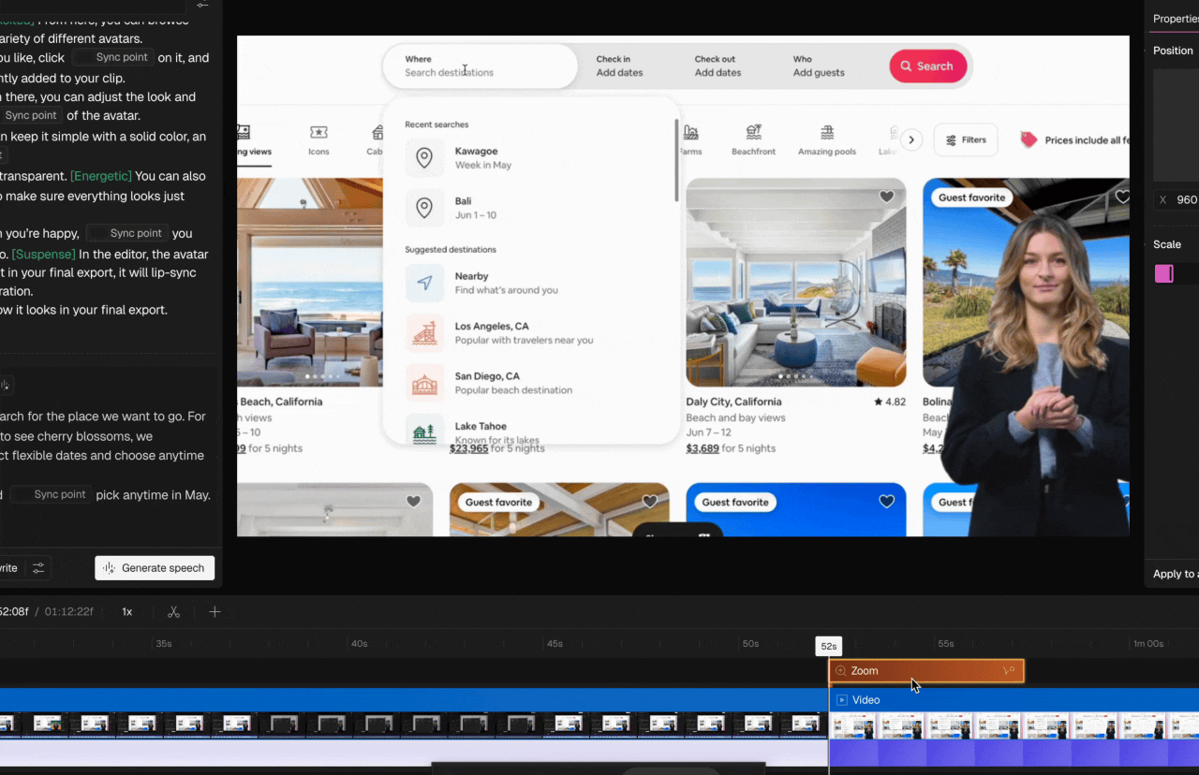Click the Check out Add dates field
Image resolution: width=1199 pixels, height=775 pixels.
click(718, 66)
